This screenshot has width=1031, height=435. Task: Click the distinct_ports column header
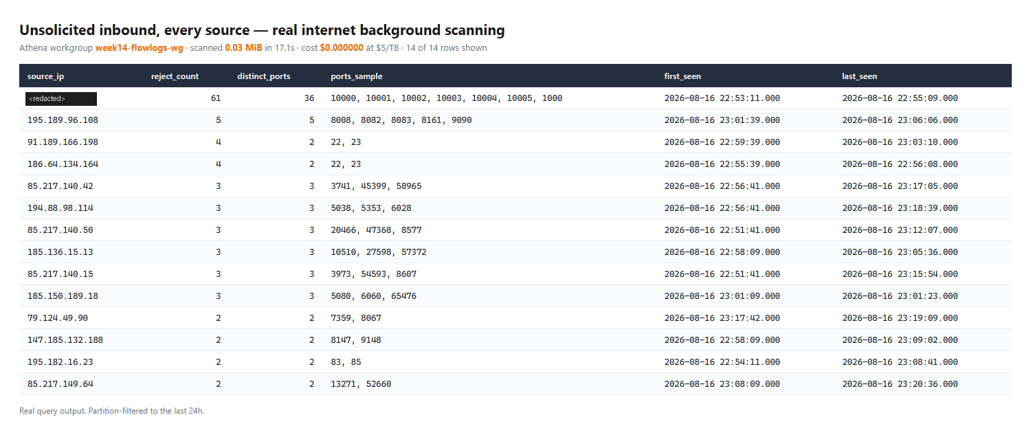pyautogui.click(x=263, y=76)
